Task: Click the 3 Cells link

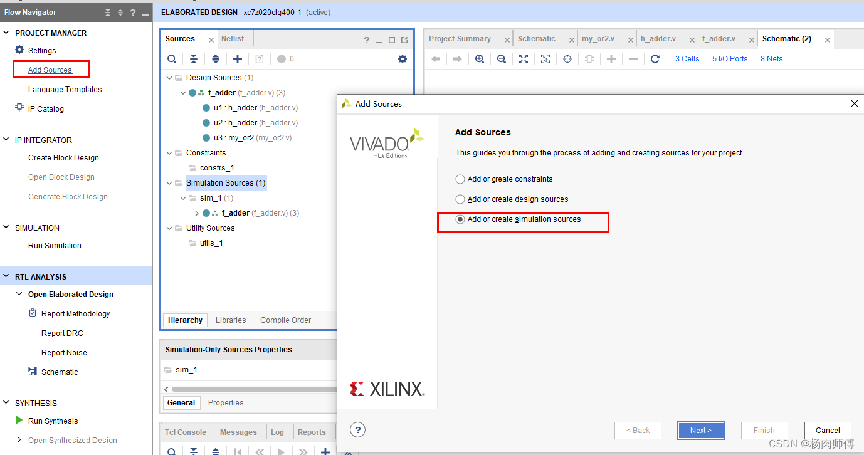Action: click(687, 59)
